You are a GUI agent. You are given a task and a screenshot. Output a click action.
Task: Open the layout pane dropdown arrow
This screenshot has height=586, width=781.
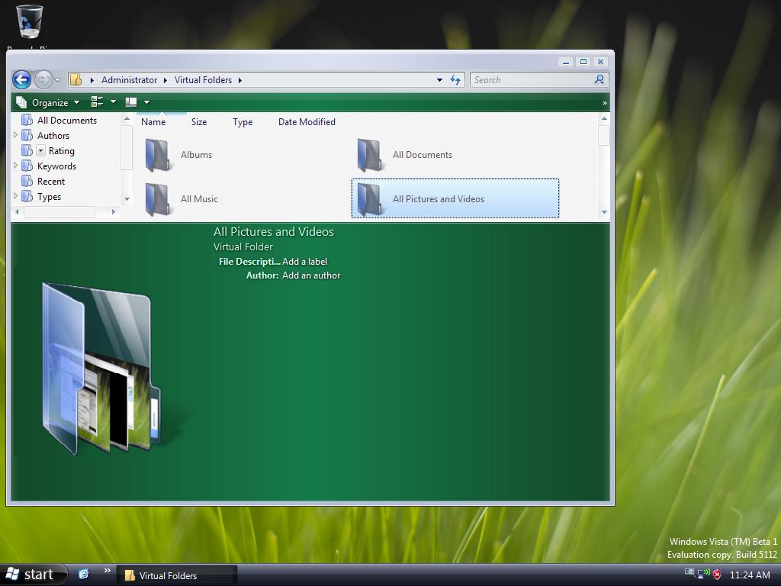146,102
